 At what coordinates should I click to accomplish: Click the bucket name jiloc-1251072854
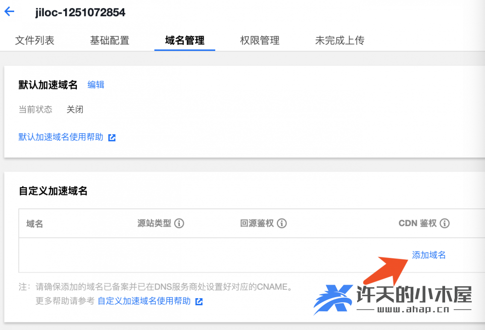click(80, 12)
